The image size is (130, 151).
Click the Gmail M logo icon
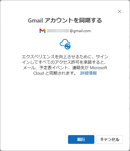point(43,31)
